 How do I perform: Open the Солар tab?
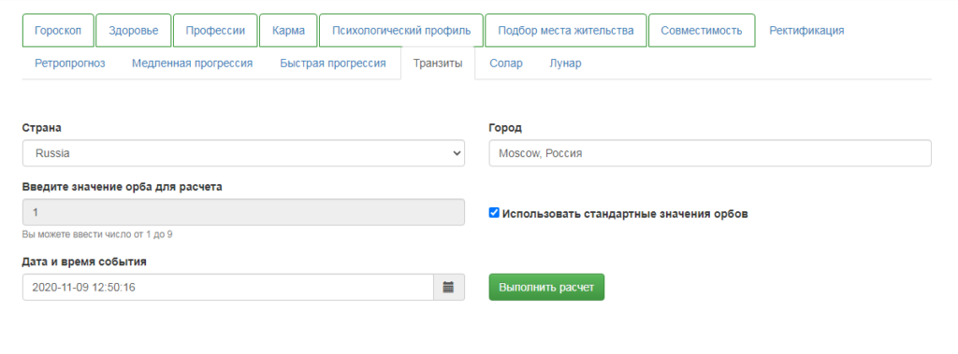(x=506, y=64)
